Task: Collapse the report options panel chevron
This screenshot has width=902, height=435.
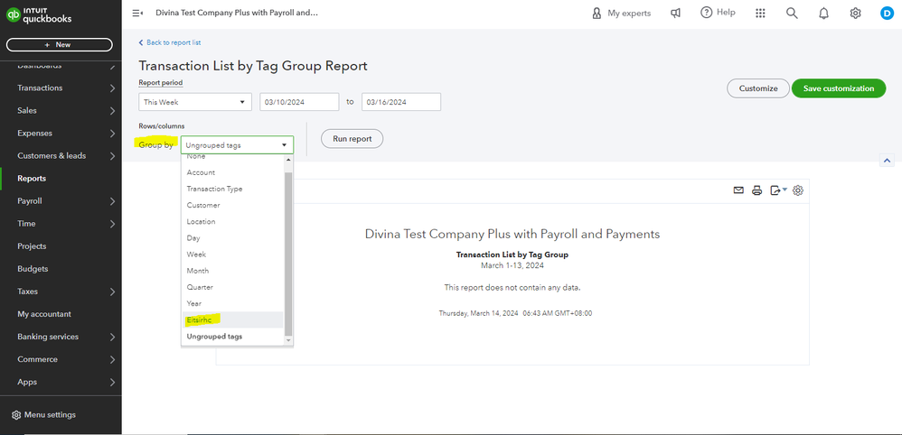Action: 887,161
